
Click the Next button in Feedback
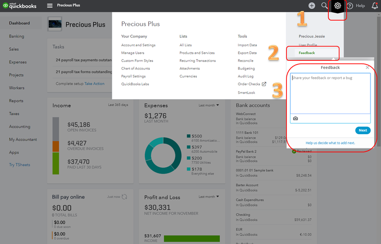(x=363, y=130)
